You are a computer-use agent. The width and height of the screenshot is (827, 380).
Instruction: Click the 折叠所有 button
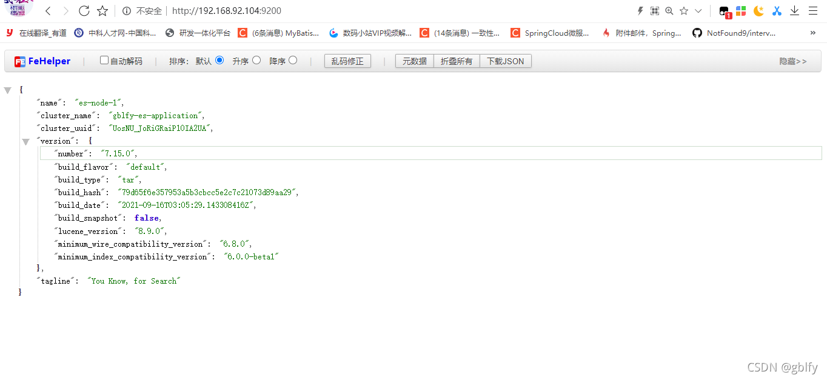pos(457,61)
